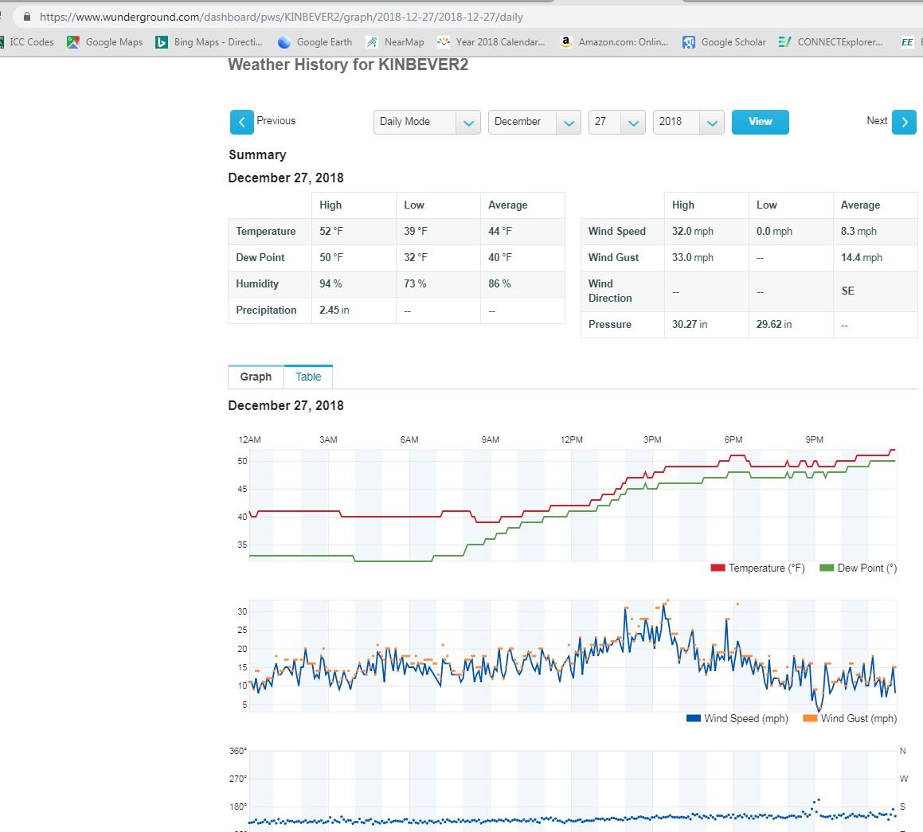Screen dimensions: 923x832
Task: Open Year 2018 Calendar bookmark
Action: coord(491,41)
